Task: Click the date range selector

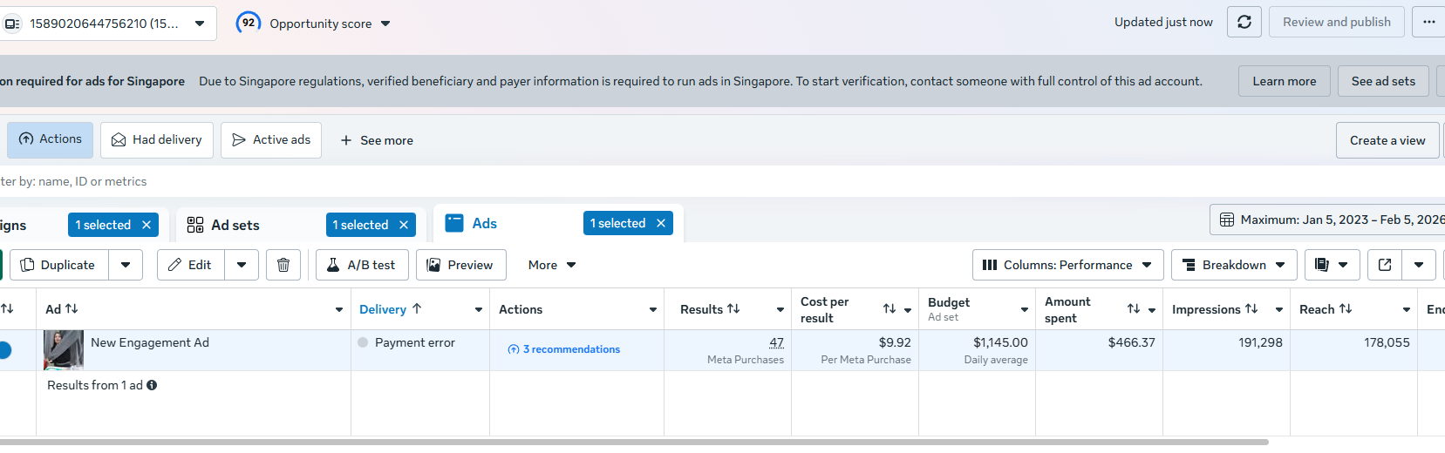Action: [1330, 220]
